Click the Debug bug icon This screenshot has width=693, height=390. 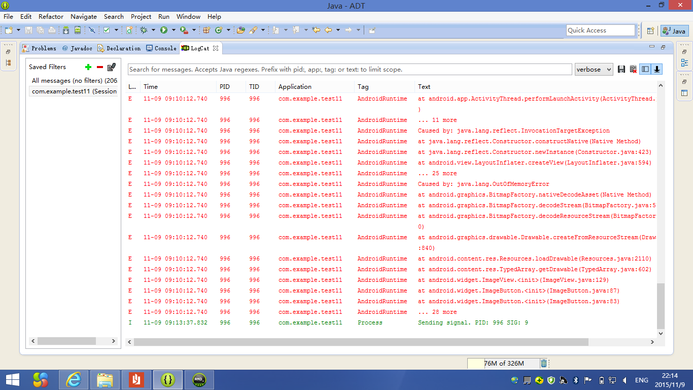144,30
